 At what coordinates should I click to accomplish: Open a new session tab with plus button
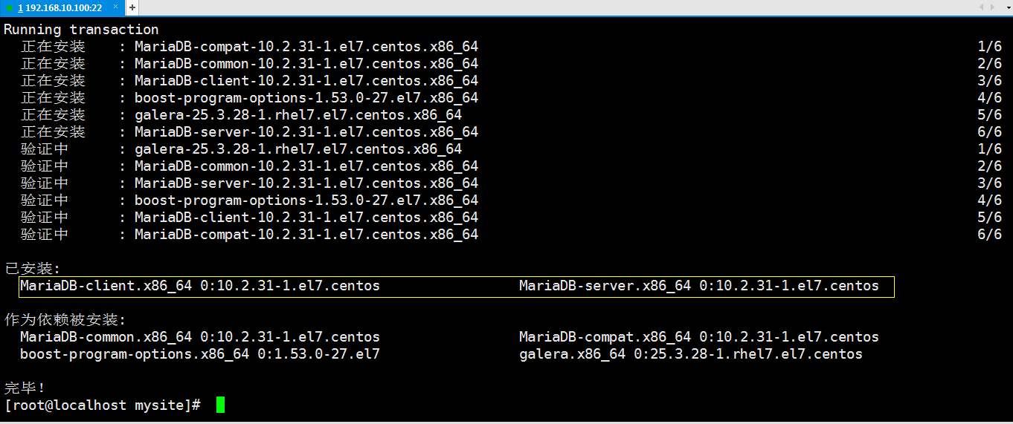coord(132,7)
